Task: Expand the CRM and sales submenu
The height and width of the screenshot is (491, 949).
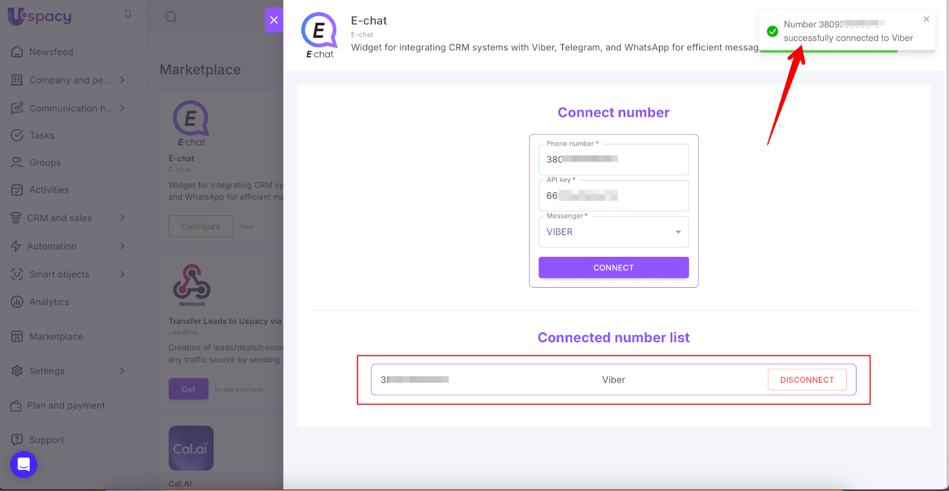Action: click(68, 218)
